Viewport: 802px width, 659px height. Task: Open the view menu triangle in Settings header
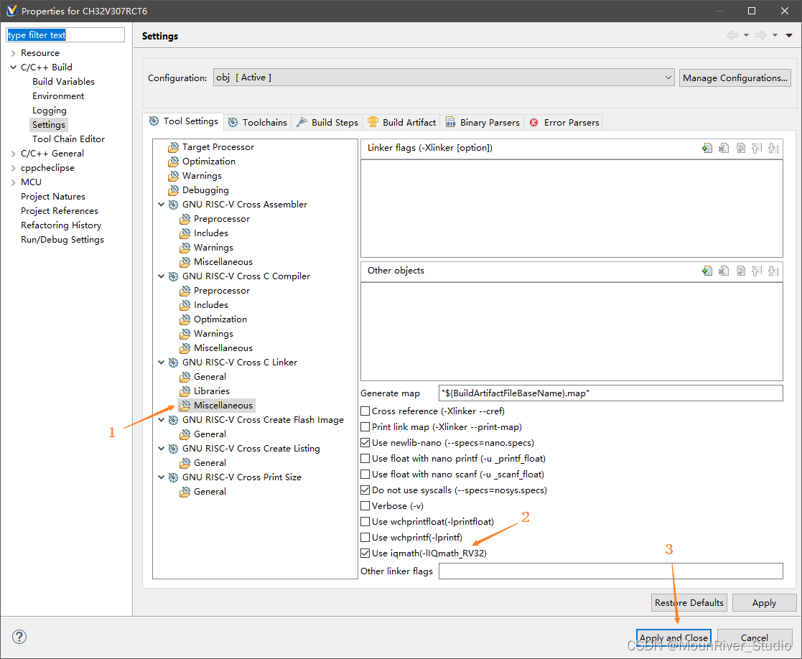pos(789,35)
